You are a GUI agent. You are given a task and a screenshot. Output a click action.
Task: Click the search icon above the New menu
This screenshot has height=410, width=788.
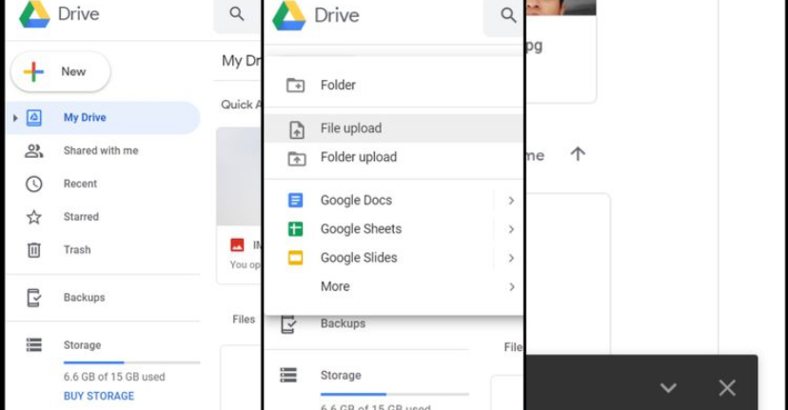[508, 15]
